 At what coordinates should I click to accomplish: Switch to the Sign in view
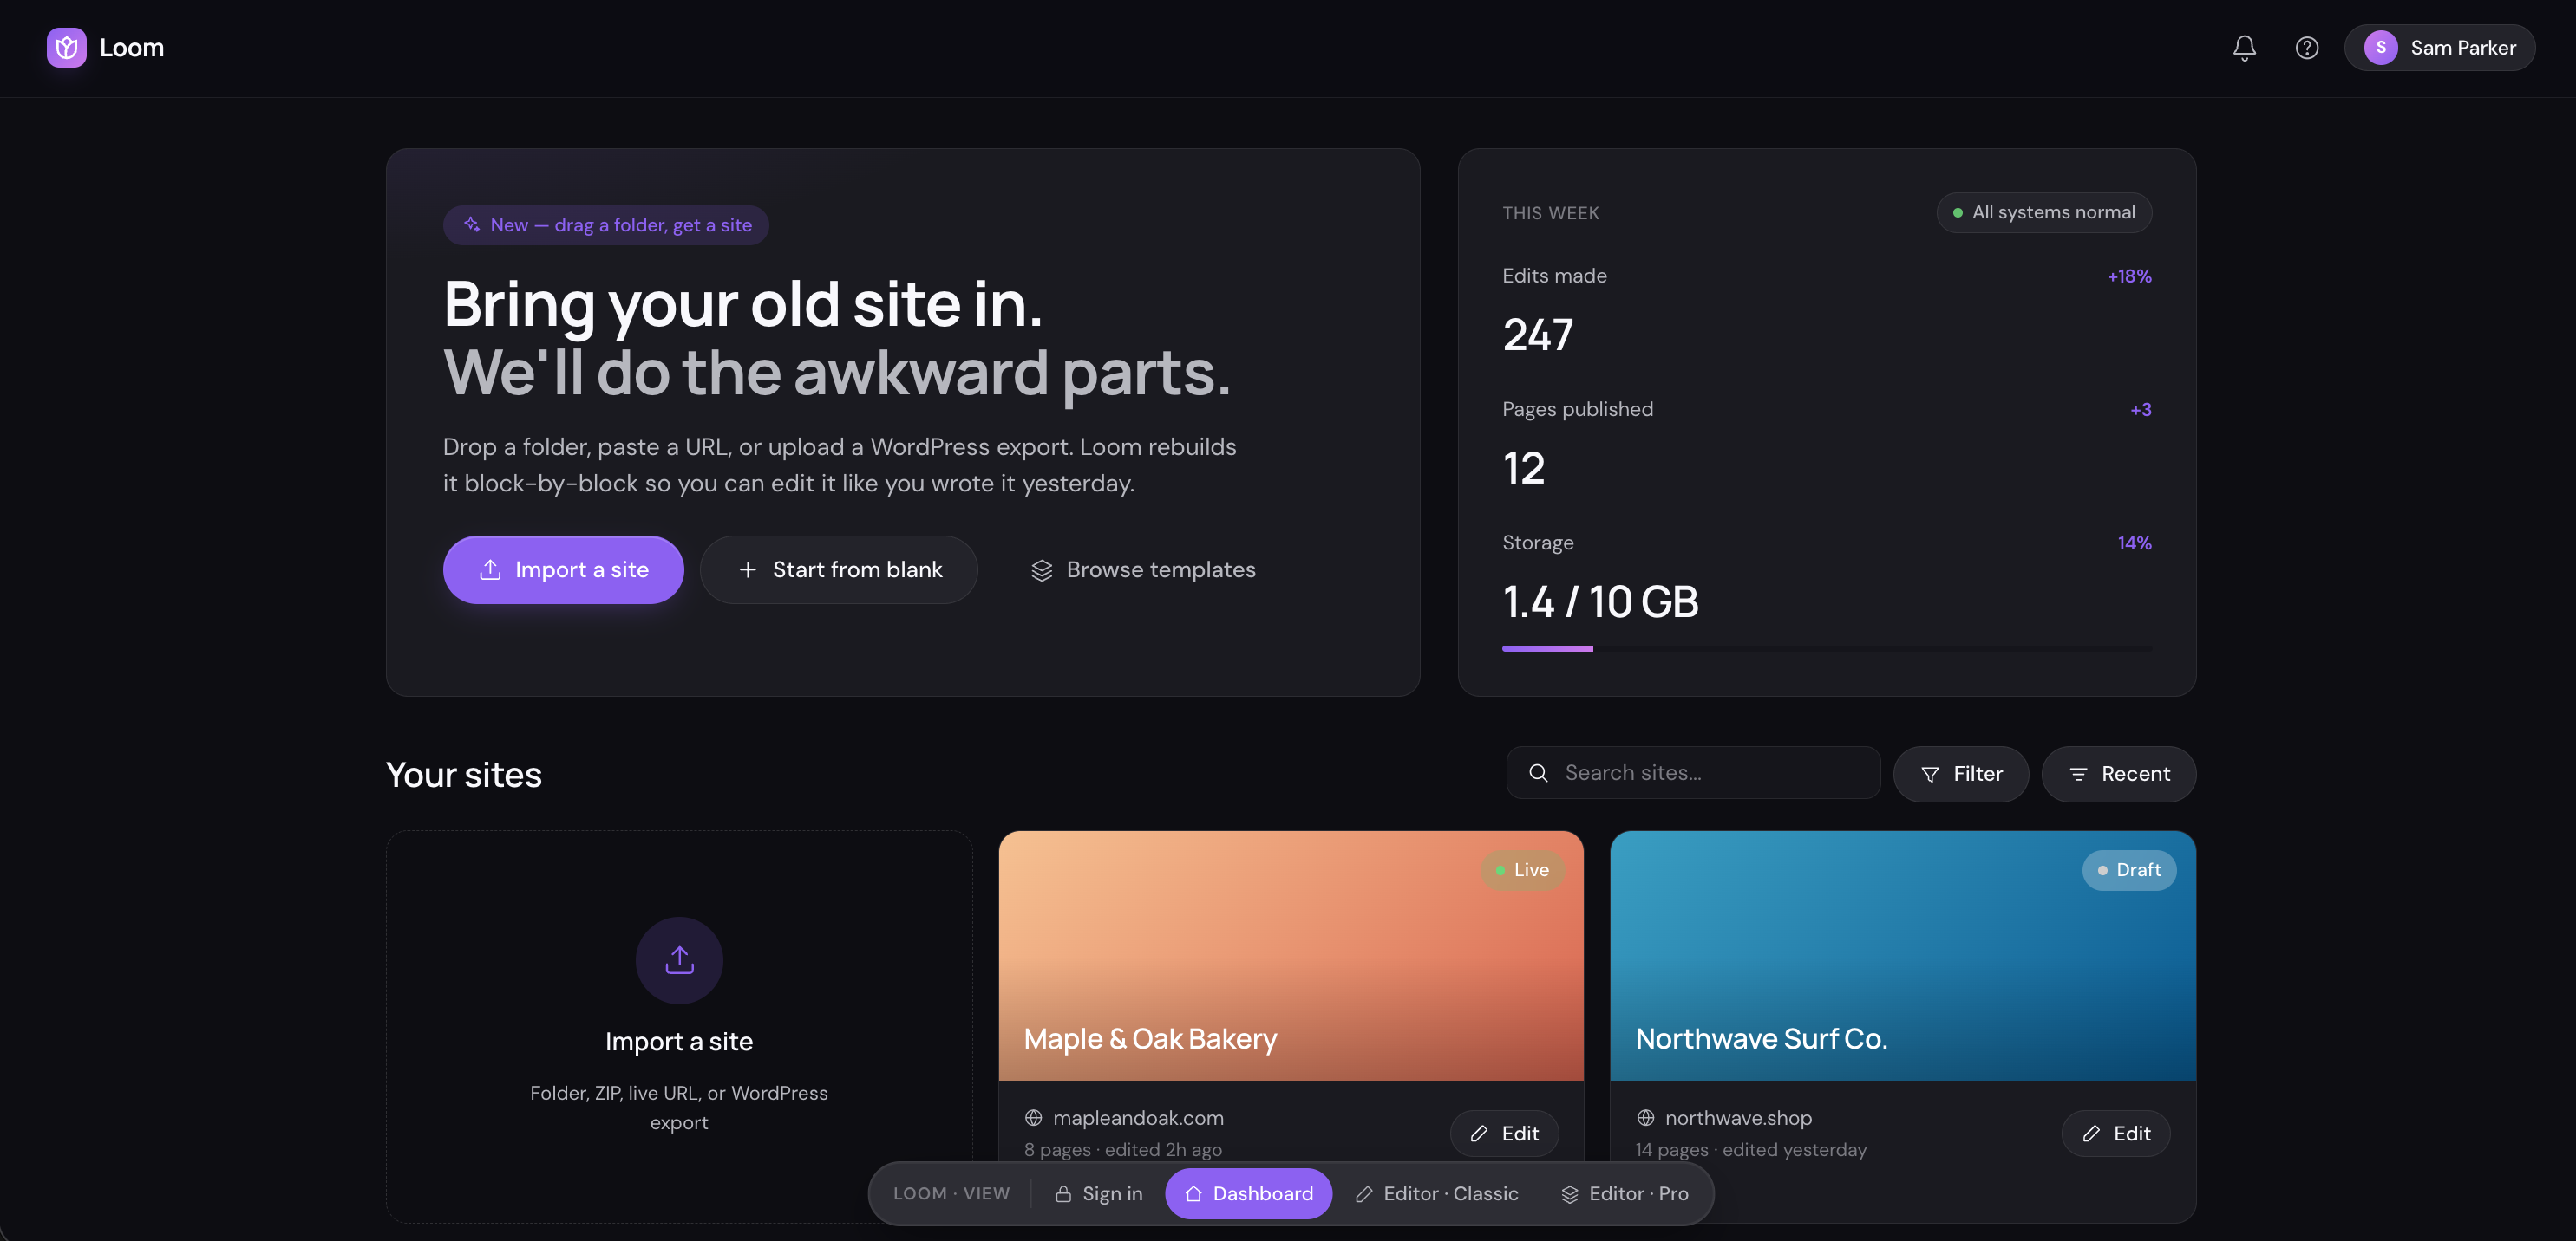[x=1098, y=1194]
